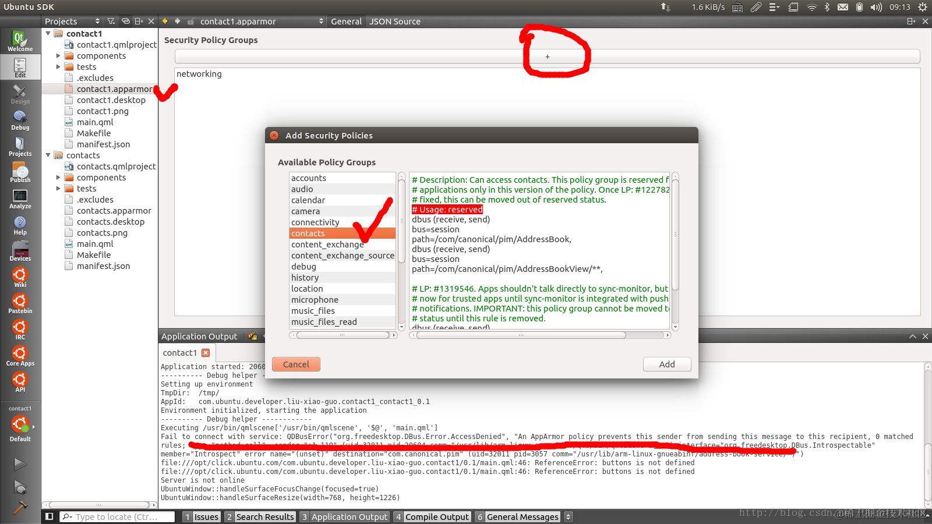
Task: Open the Analyze mode
Action: tap(20, 199)
